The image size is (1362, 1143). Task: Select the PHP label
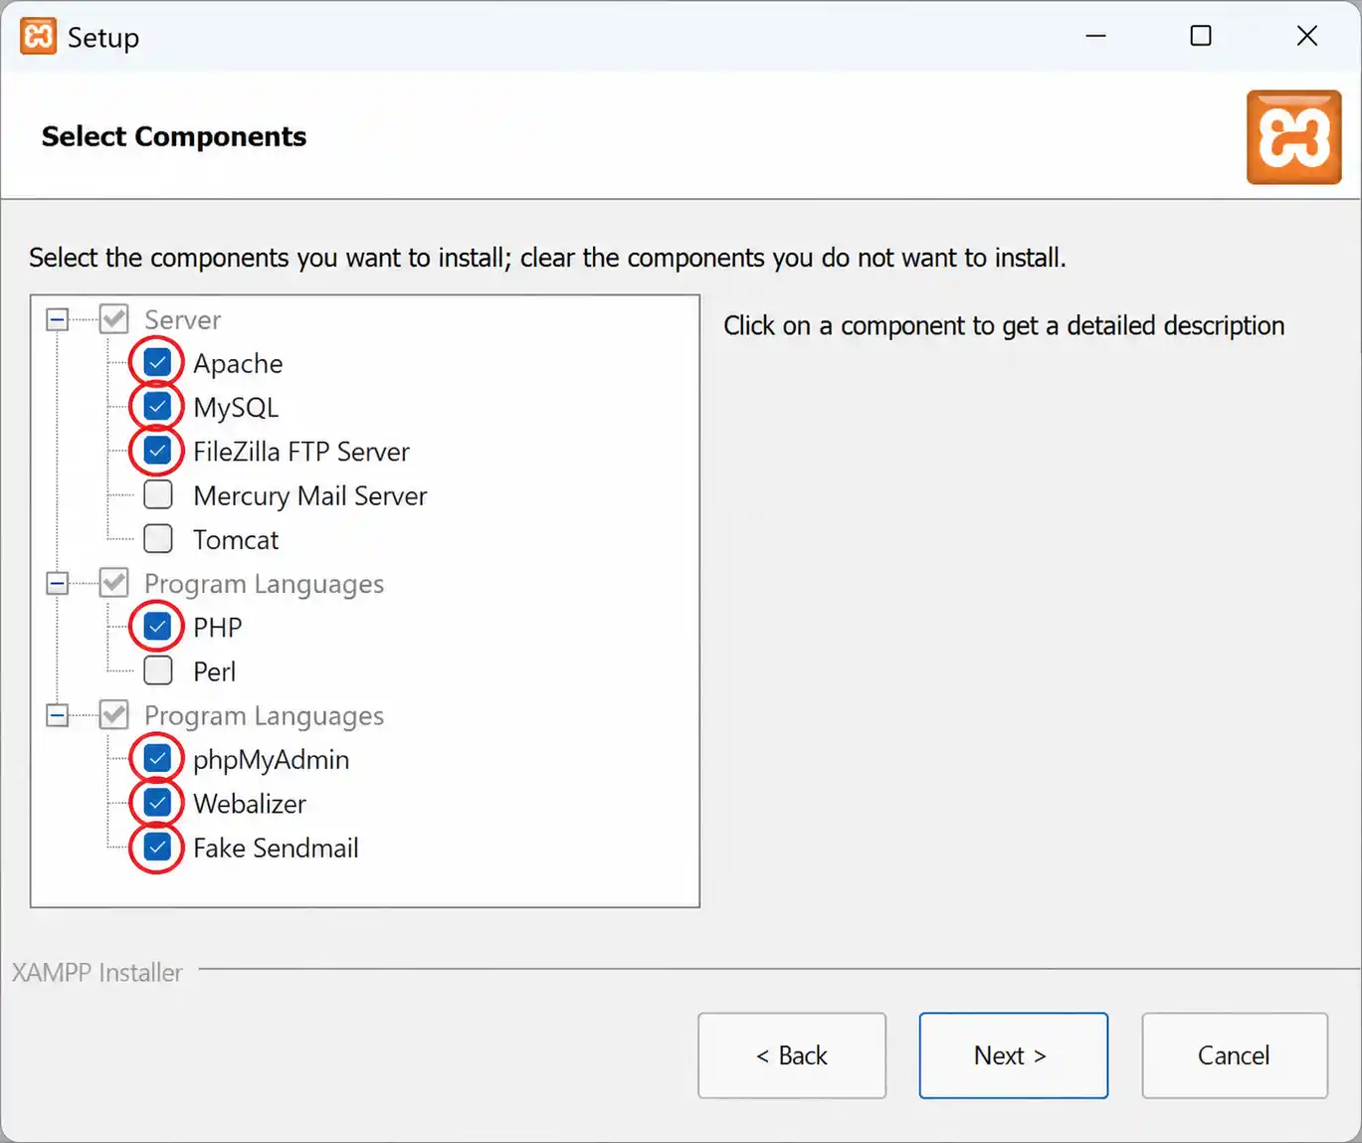click(x=218, y=628)
